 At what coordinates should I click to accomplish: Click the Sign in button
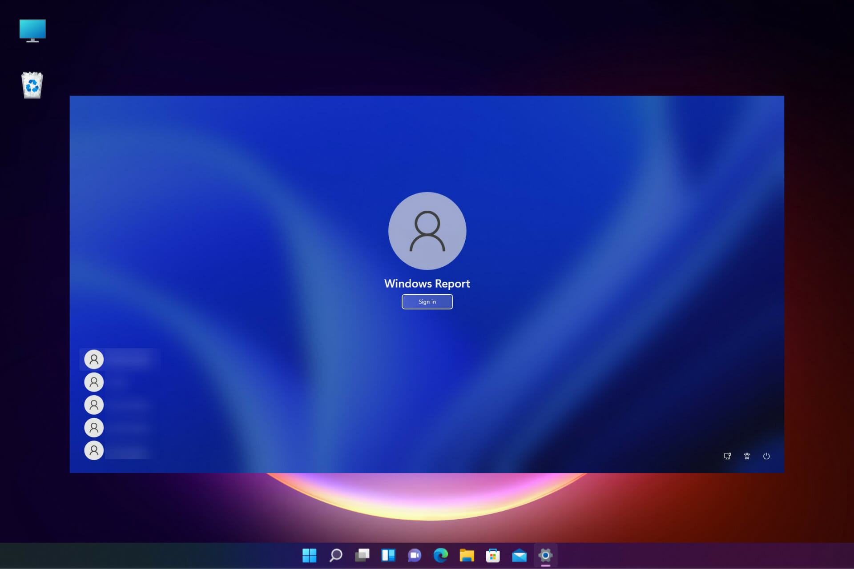(427, 302)
